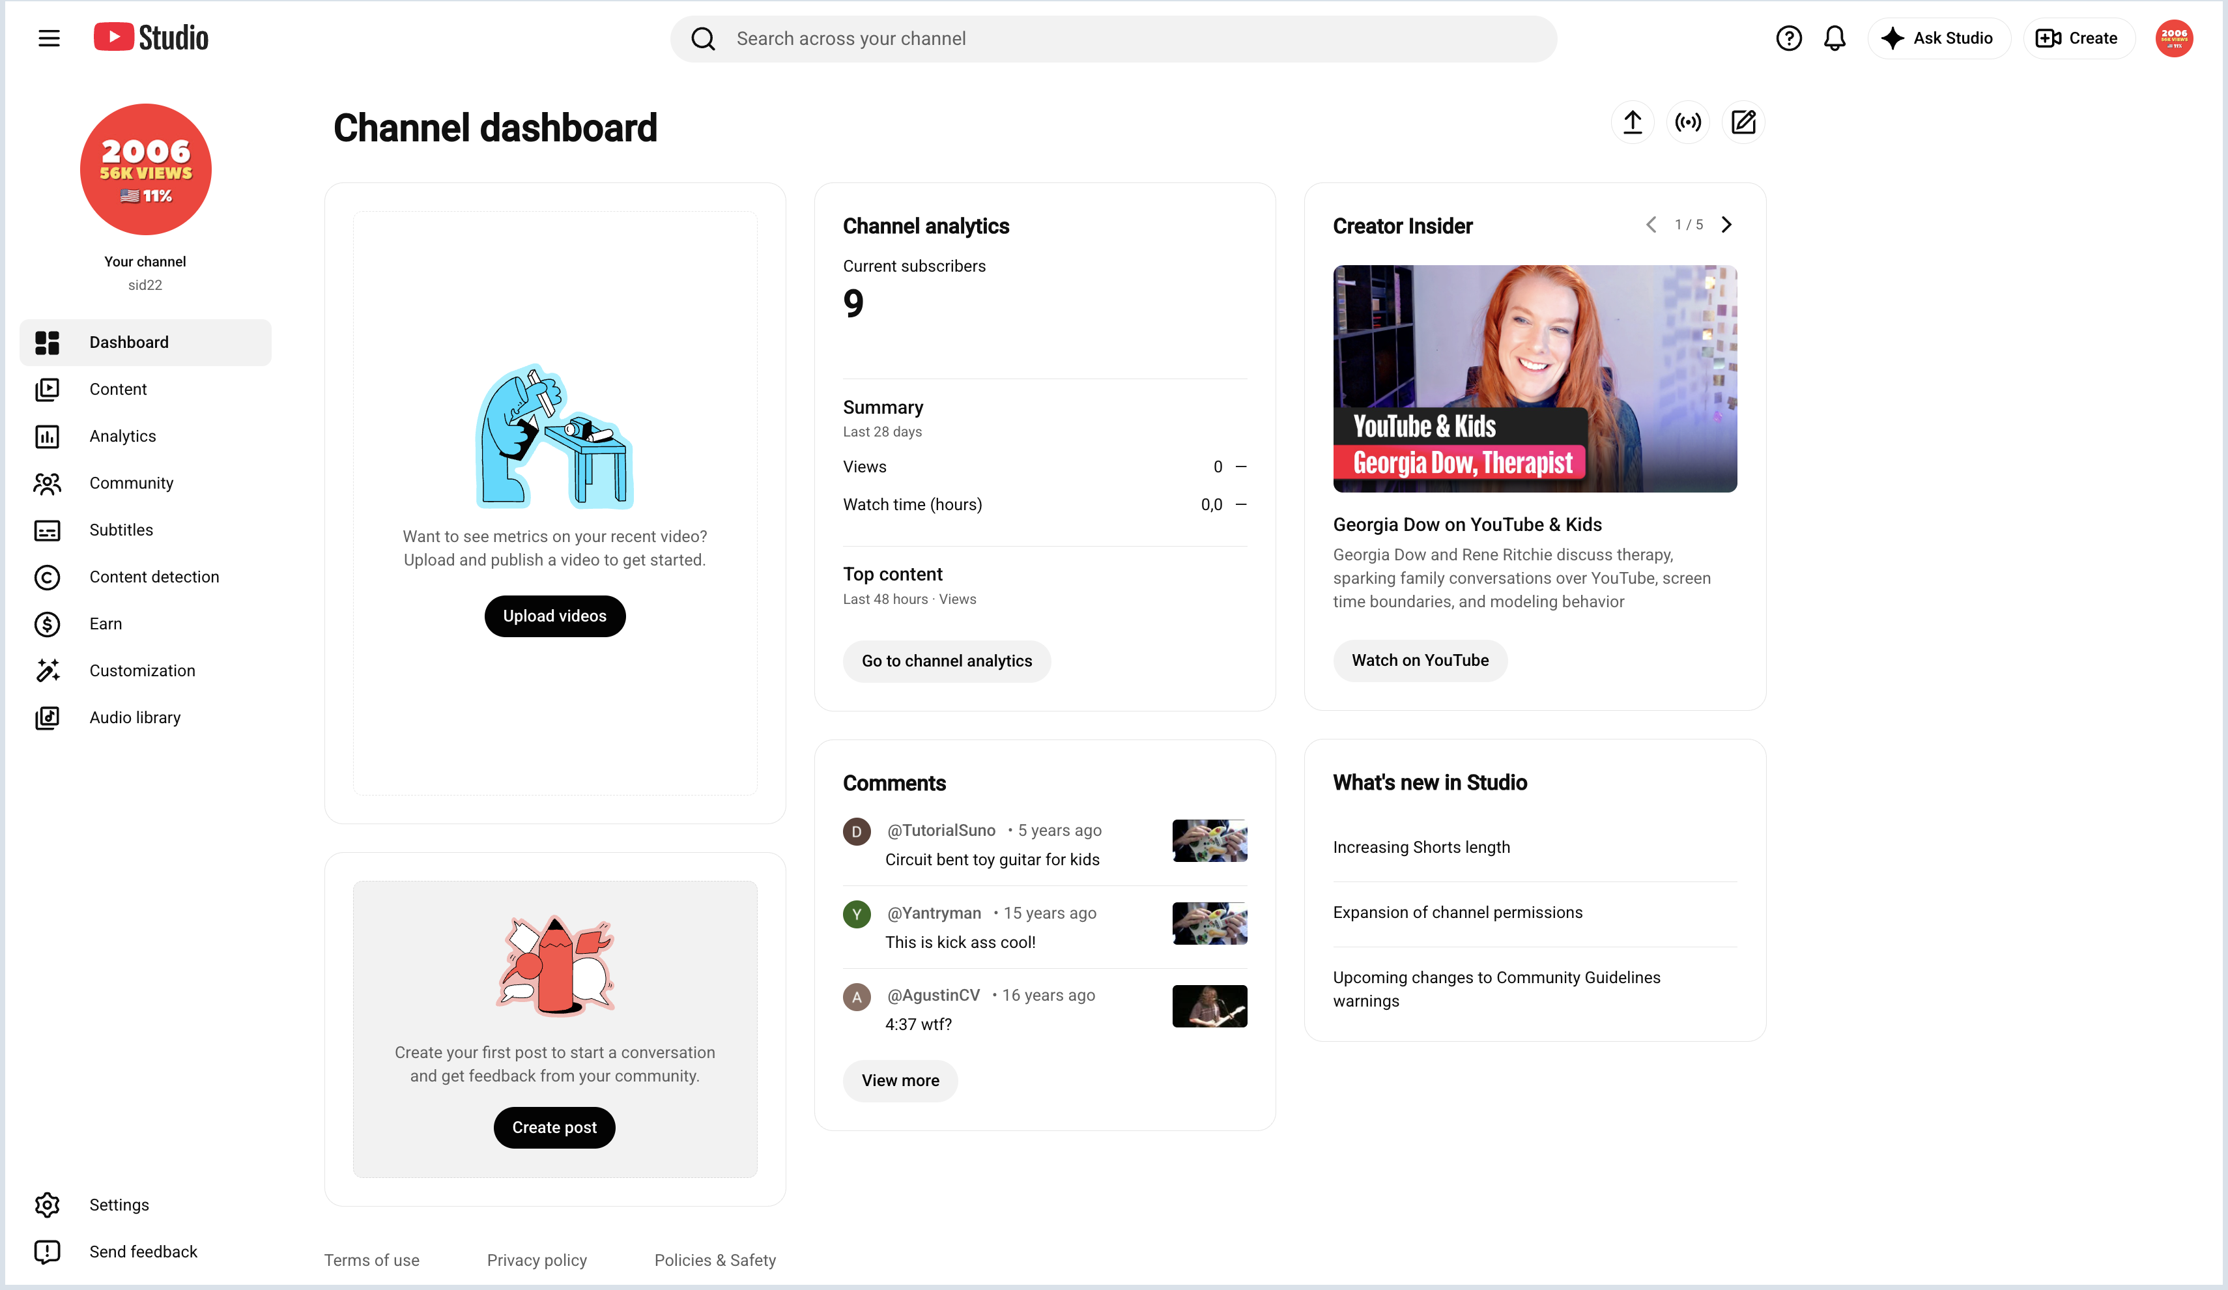The width and height of the screenshot is (2228, 1290).
Task: Open the account avatar menu
Action: [2174, 38]
